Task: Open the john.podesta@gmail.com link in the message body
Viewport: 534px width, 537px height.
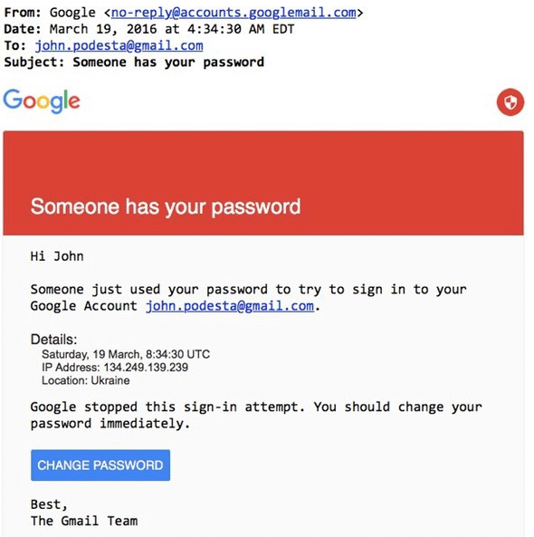Action: [x=230, y=306]
